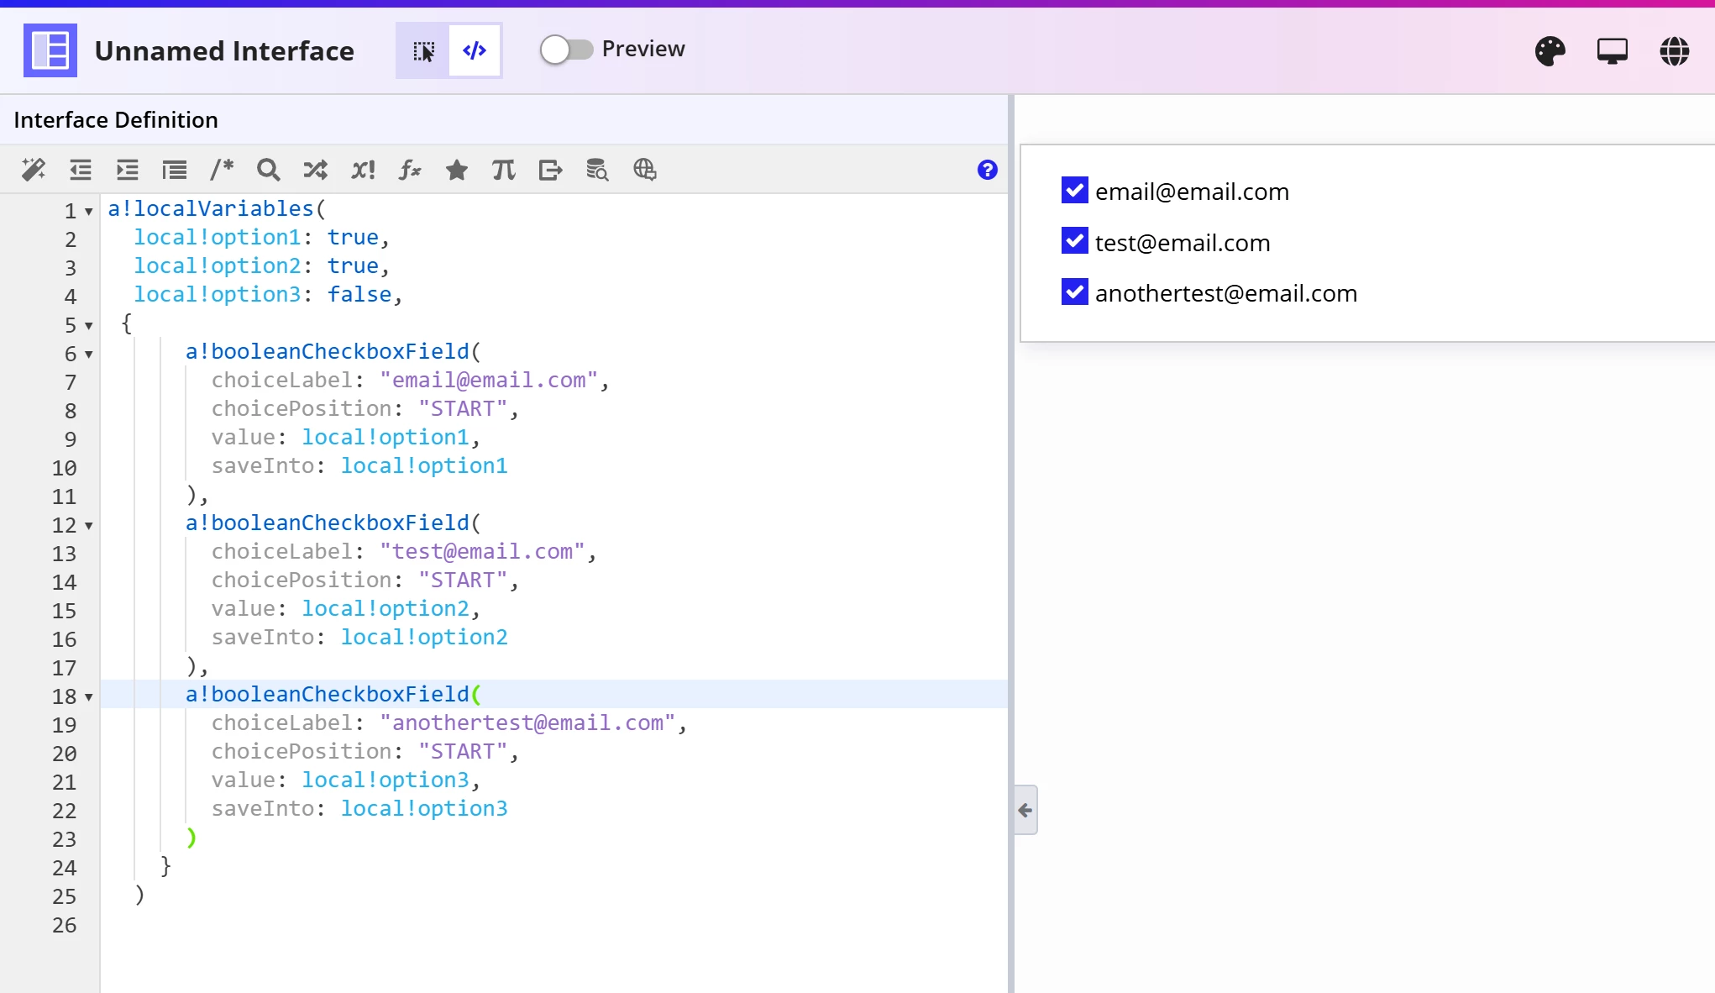1715x993 pixels.
Task: Open the desktop device preview selector
Action: tap(1613, 51)
